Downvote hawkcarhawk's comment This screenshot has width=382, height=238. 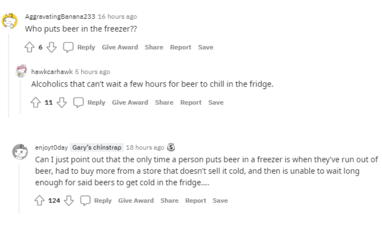(62, 102)
